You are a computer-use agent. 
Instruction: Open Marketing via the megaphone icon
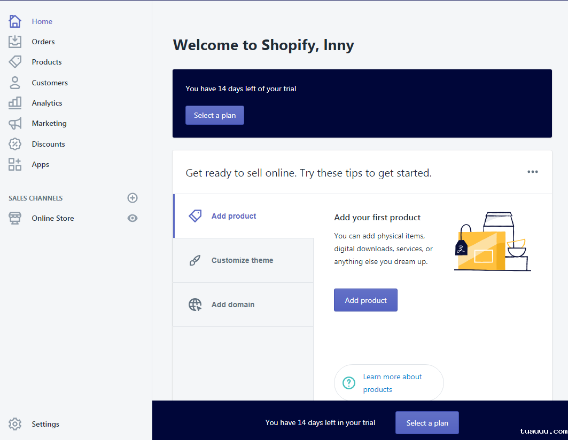[15, 123]
